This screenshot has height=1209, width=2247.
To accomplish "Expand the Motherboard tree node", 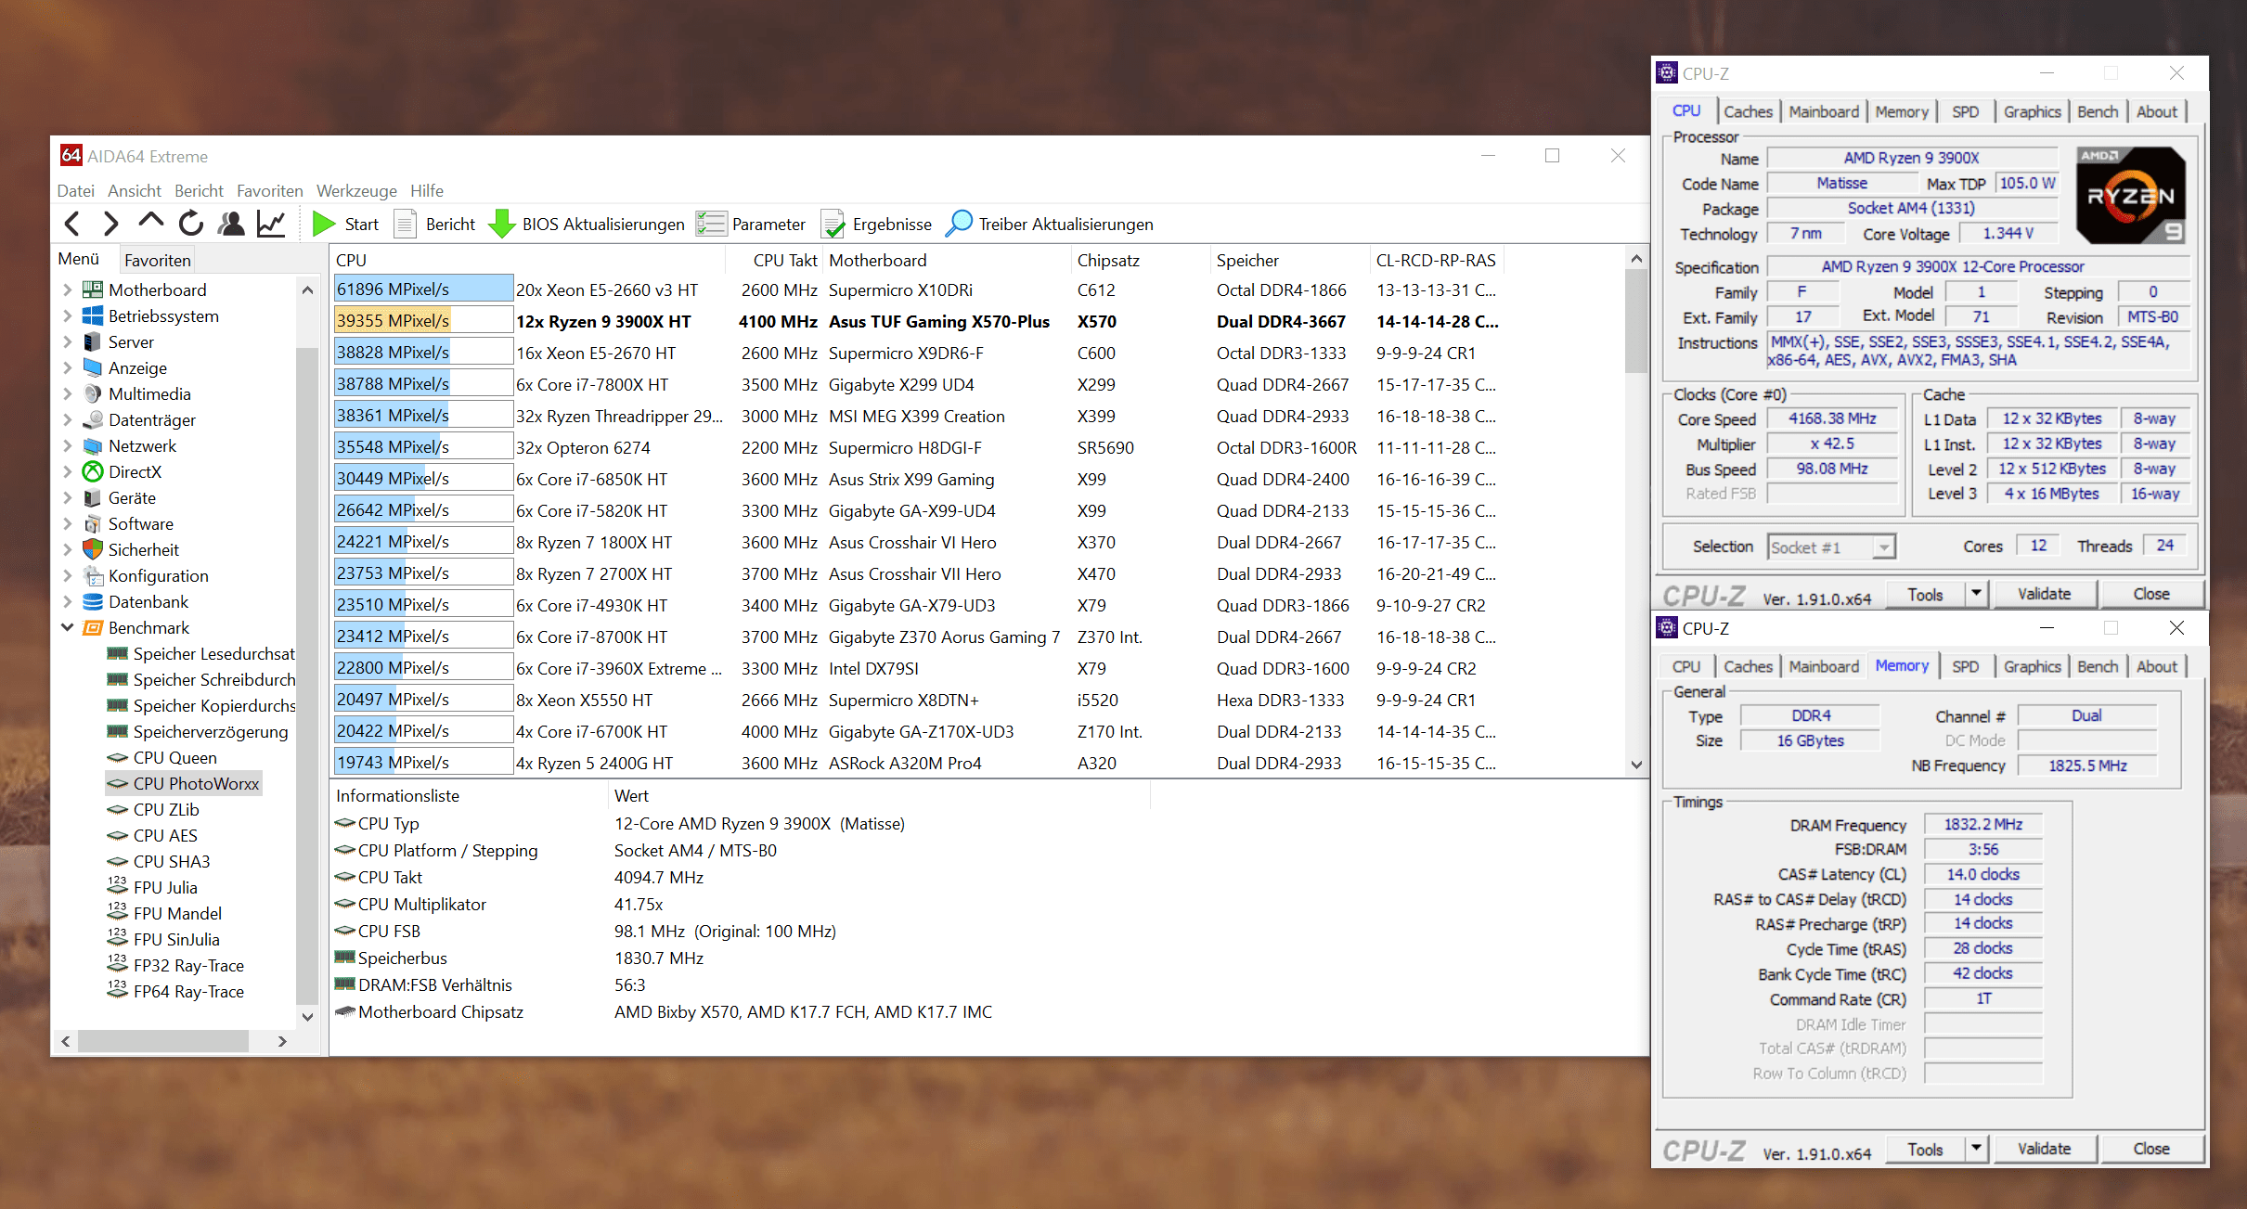I will point(67,289).
